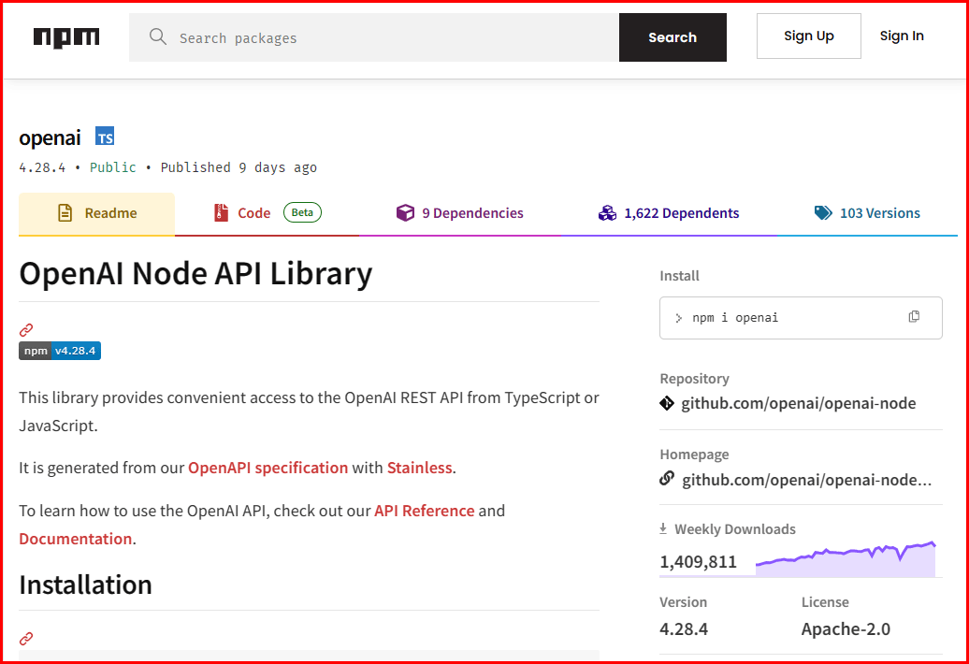The height and width of the screenshot is (664, 969).
Task: Click the npm v4.28.4 badge
Action: (x=60, y=351)
